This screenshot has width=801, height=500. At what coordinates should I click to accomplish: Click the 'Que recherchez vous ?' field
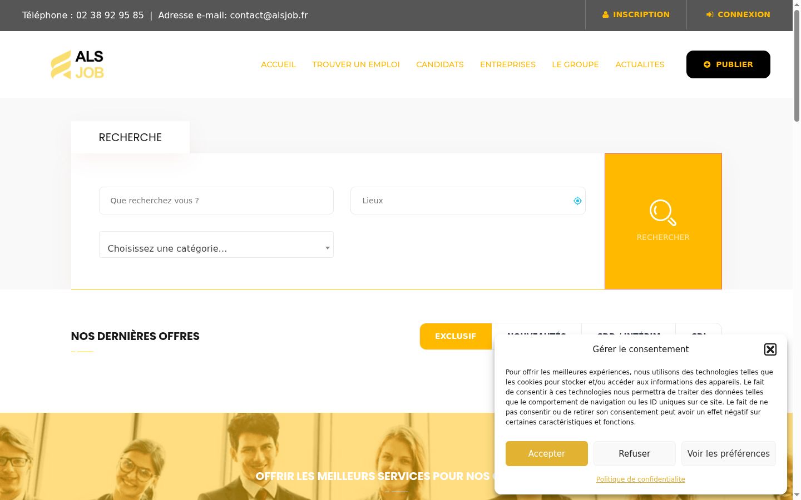click(216, 201)
